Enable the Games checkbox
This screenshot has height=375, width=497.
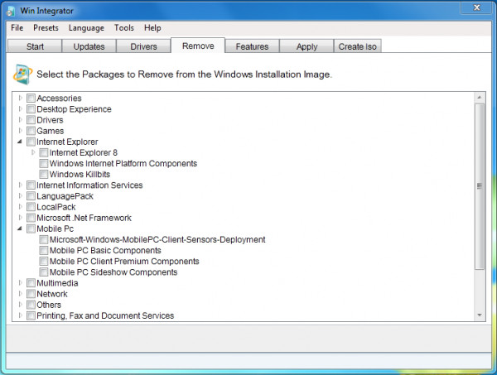point(31,131)
